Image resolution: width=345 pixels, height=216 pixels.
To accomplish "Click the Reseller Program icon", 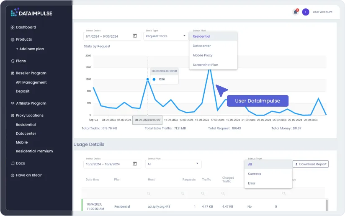I will coord(13,73).
